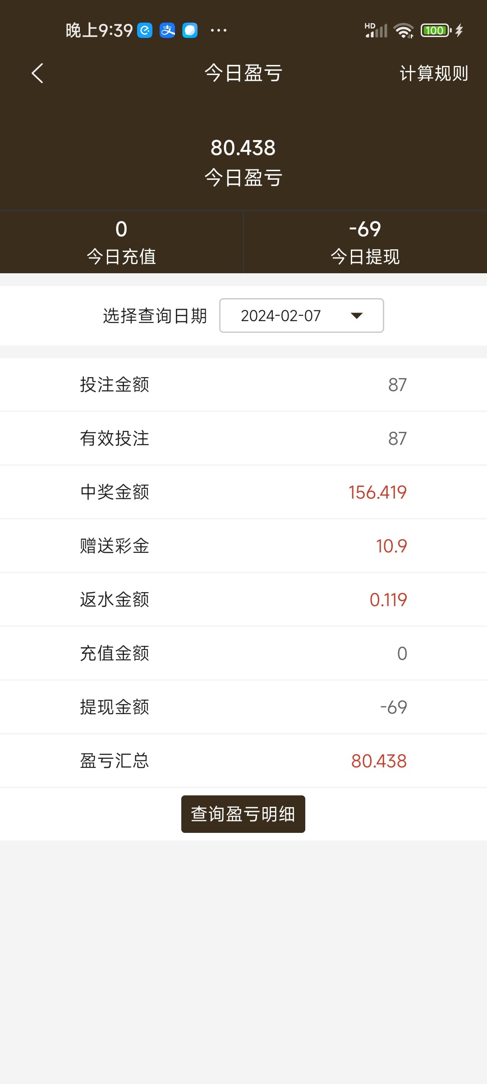Tap the Alipay status bar icon

click(x=167, y=30)
